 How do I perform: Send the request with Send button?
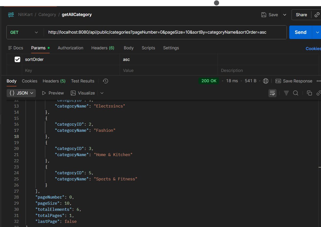(301, 32)
